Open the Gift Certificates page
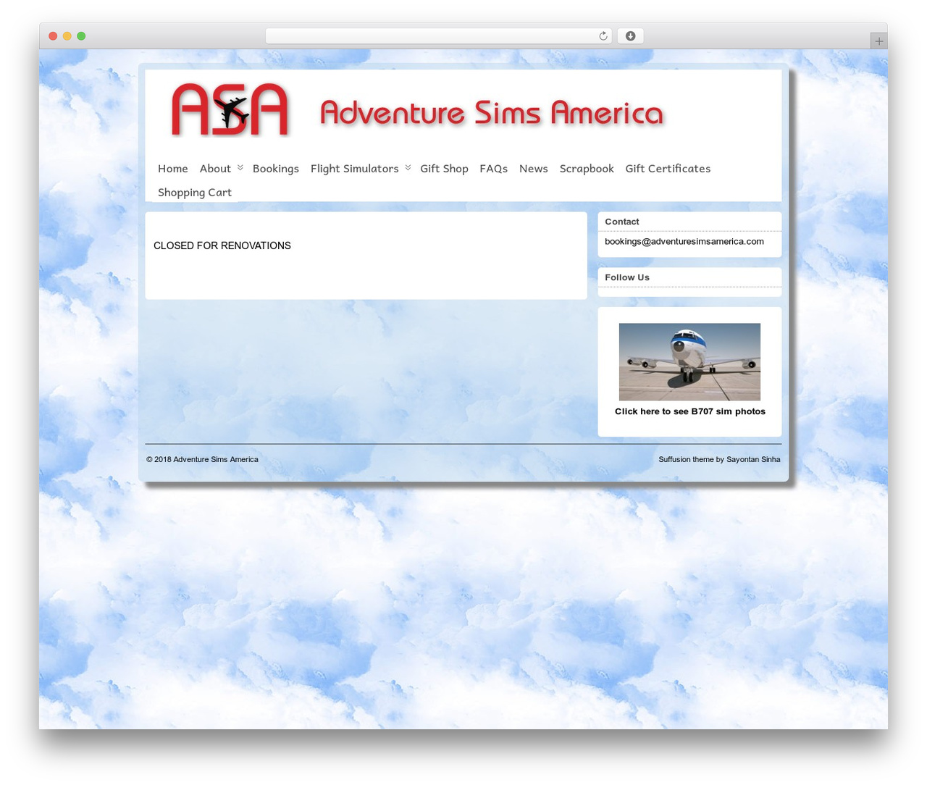Image resolution: width=927 pixels, height=785 pixels. coord(668,169)
